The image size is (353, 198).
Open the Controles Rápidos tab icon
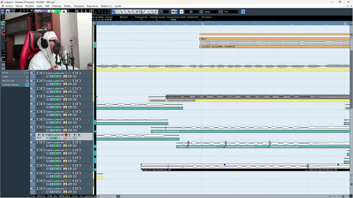[x=27, y=85]
